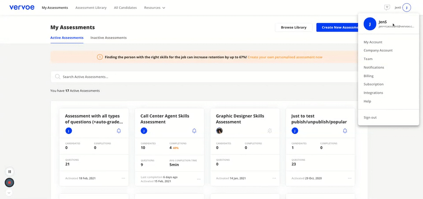Expand recorder controls chevron at bottom left

pos(9,193)
